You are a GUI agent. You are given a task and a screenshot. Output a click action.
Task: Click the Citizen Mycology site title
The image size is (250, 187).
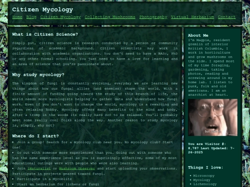coord(43,10)
